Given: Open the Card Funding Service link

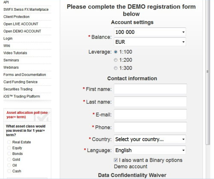Looking at the screenshot, I should [x=21, y=82].
